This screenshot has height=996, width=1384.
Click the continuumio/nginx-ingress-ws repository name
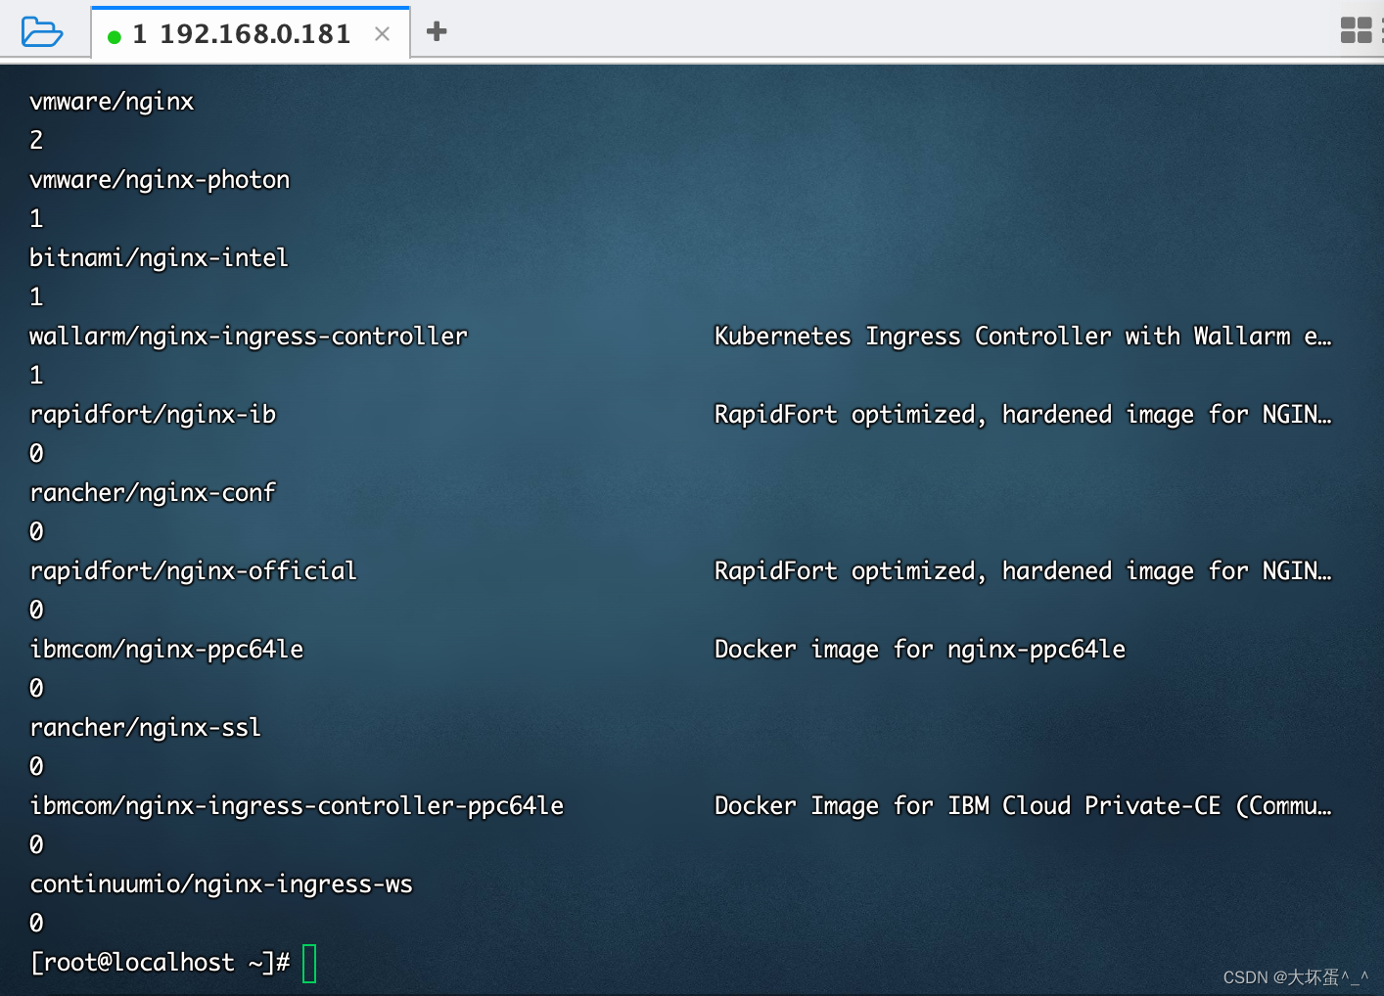coord(221,883)
